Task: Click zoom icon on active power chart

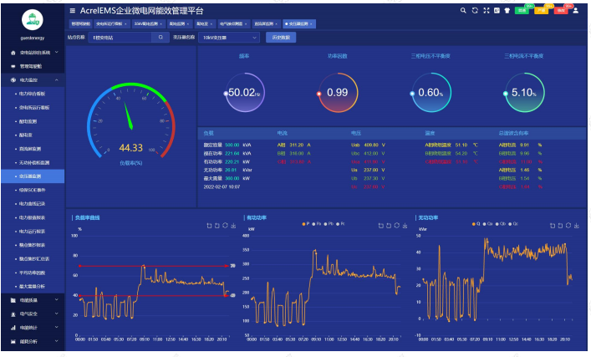Action: 380,226
